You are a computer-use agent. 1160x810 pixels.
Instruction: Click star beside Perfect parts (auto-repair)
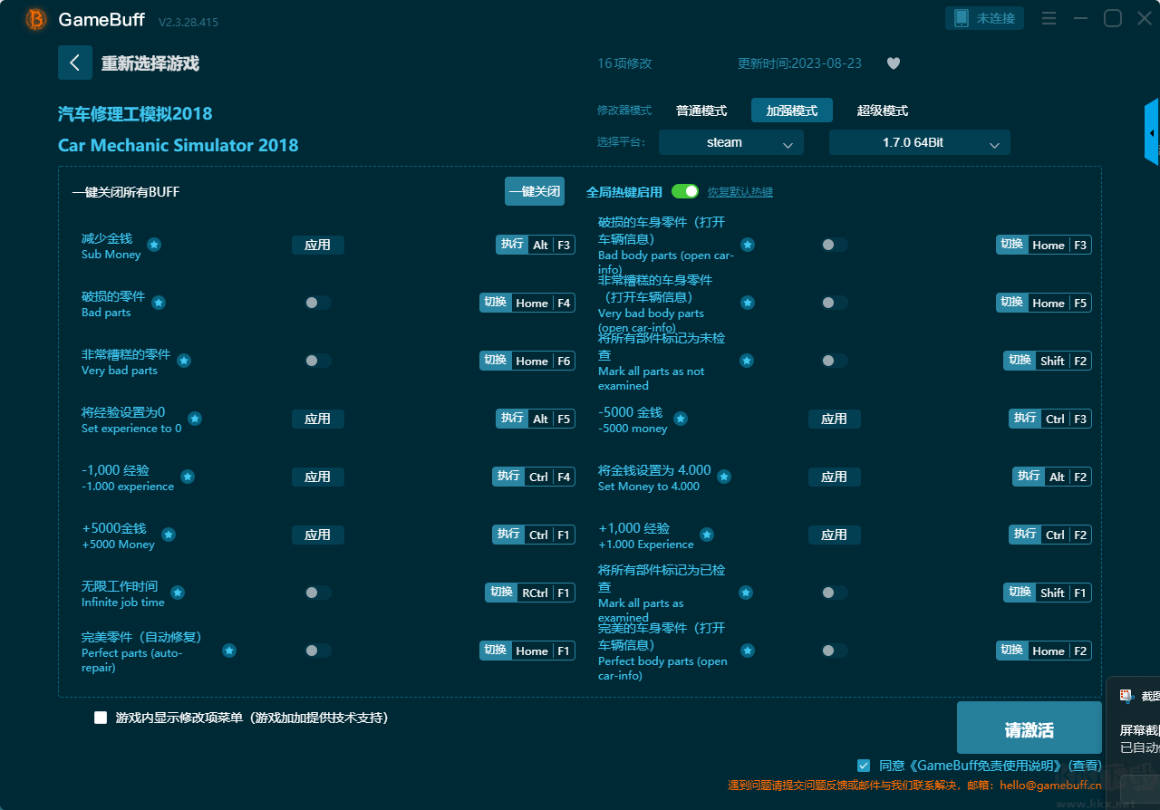tap(229, 651)
